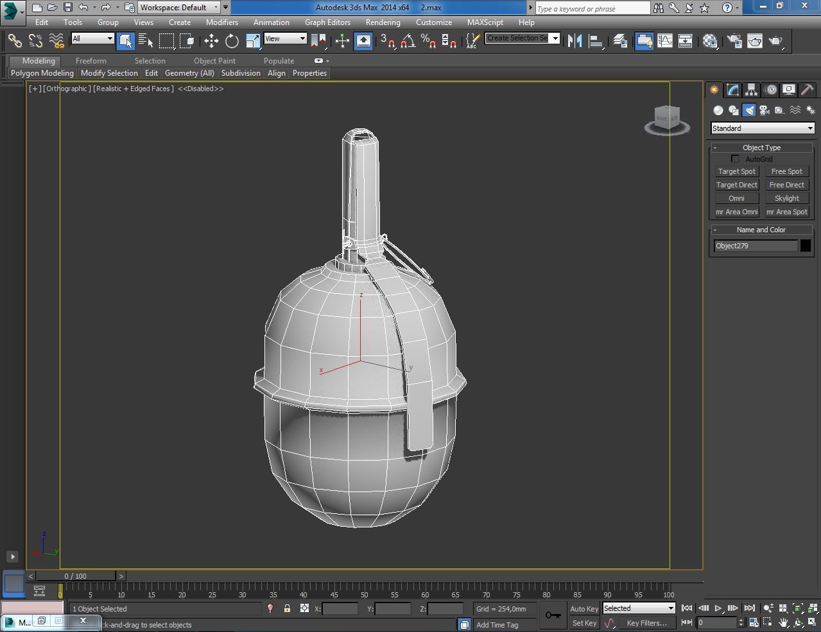Select the Helpers category icon
Image resolution: width=821 pixels, height=632 pixels.
pos(779,110)
